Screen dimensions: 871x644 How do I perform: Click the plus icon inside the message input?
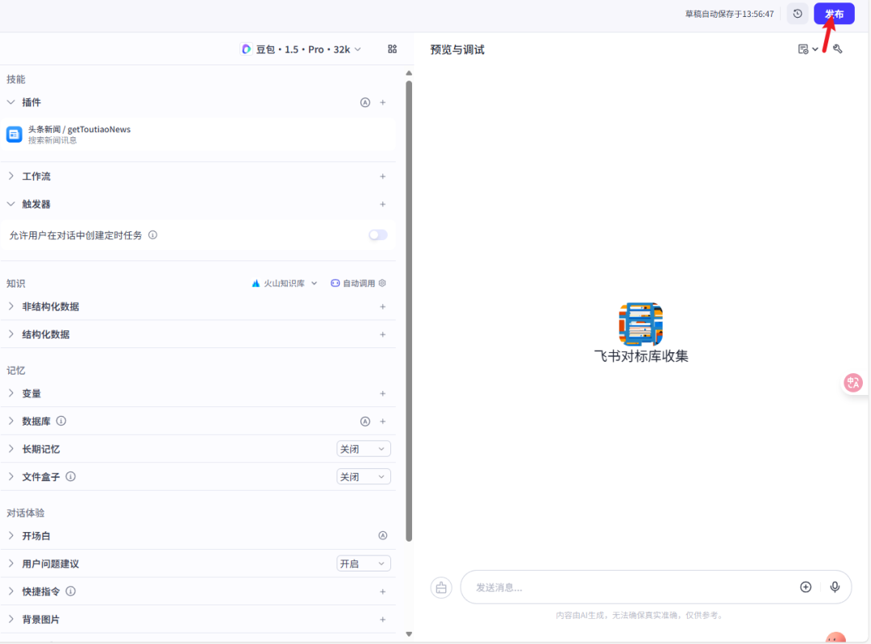(x=806, y=587)
